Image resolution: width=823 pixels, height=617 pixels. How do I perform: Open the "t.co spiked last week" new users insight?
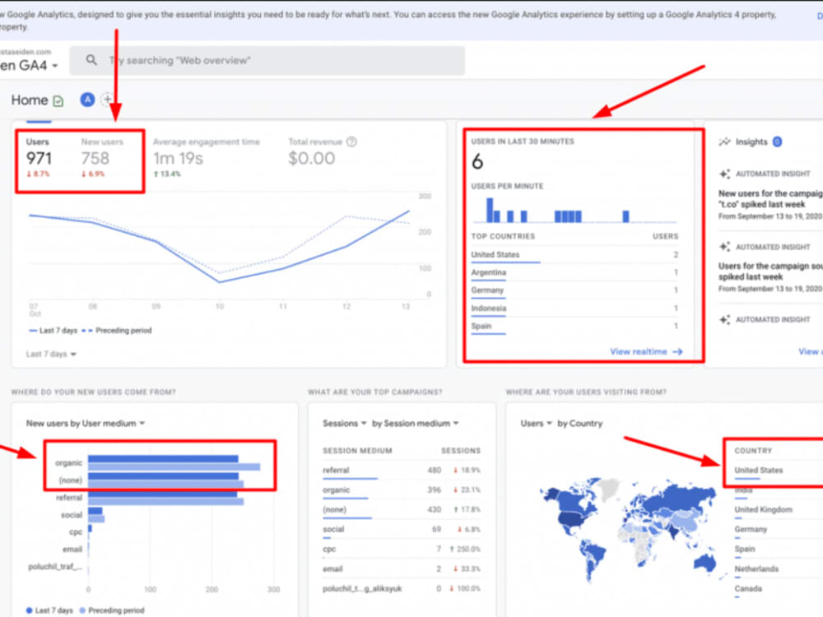[x=770, y=205]
